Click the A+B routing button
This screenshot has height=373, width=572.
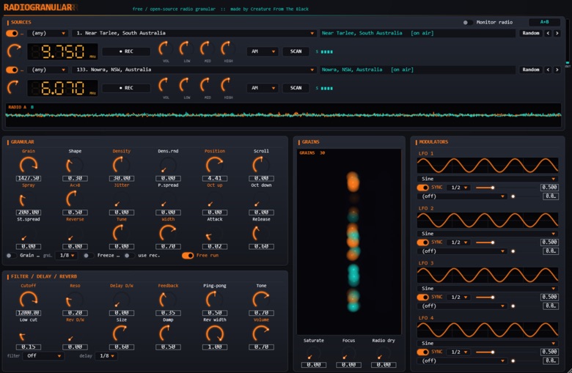click(544, 22)
